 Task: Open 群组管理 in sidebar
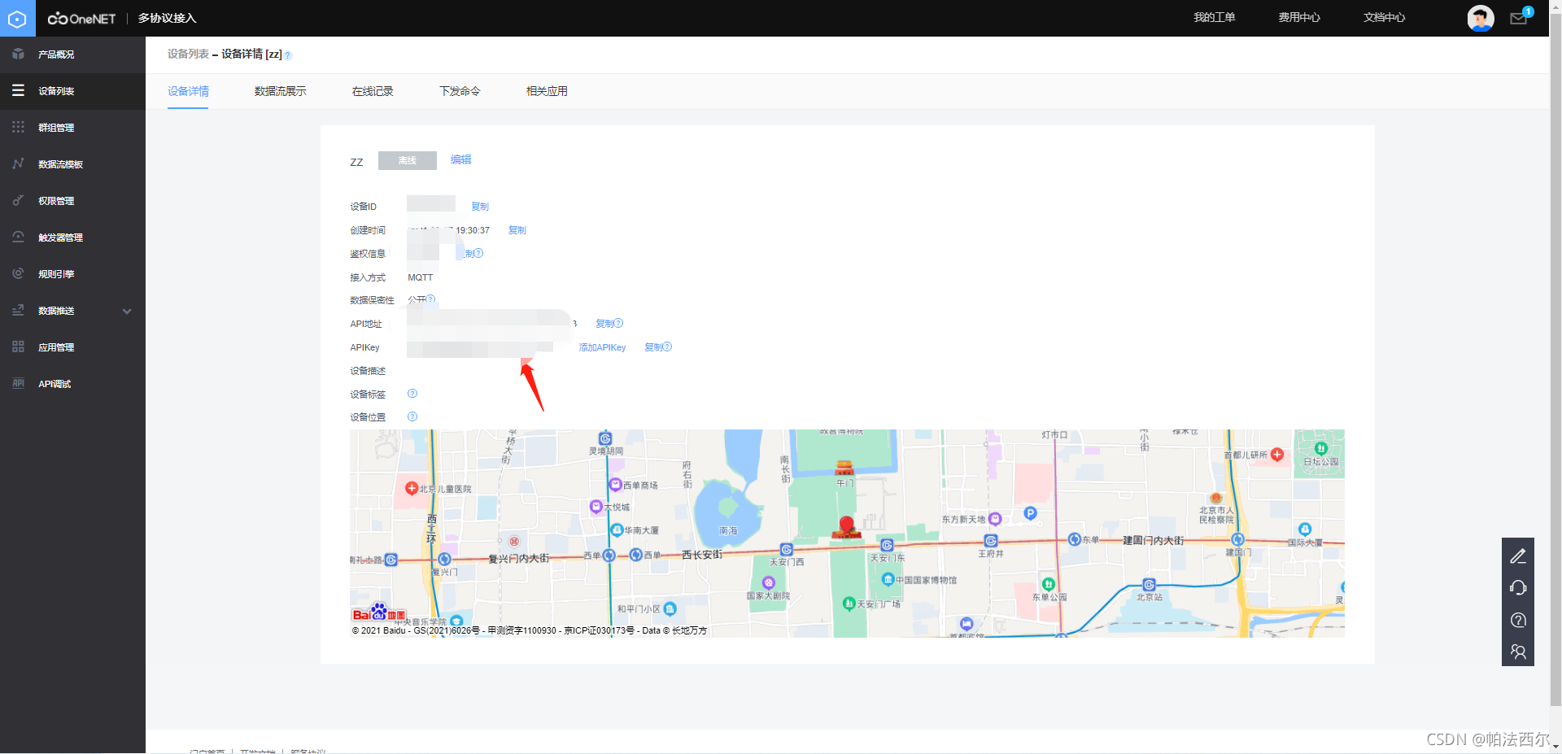(x=56, y=128)
